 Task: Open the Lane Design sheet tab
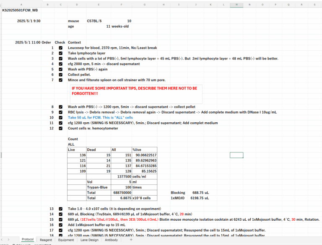click(x=89, y=240)
